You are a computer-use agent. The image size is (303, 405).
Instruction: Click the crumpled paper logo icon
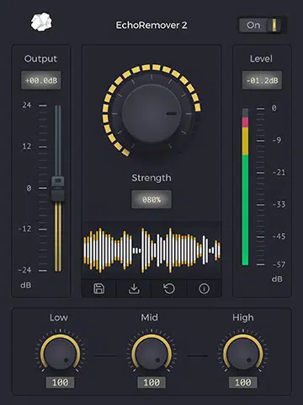41,22
